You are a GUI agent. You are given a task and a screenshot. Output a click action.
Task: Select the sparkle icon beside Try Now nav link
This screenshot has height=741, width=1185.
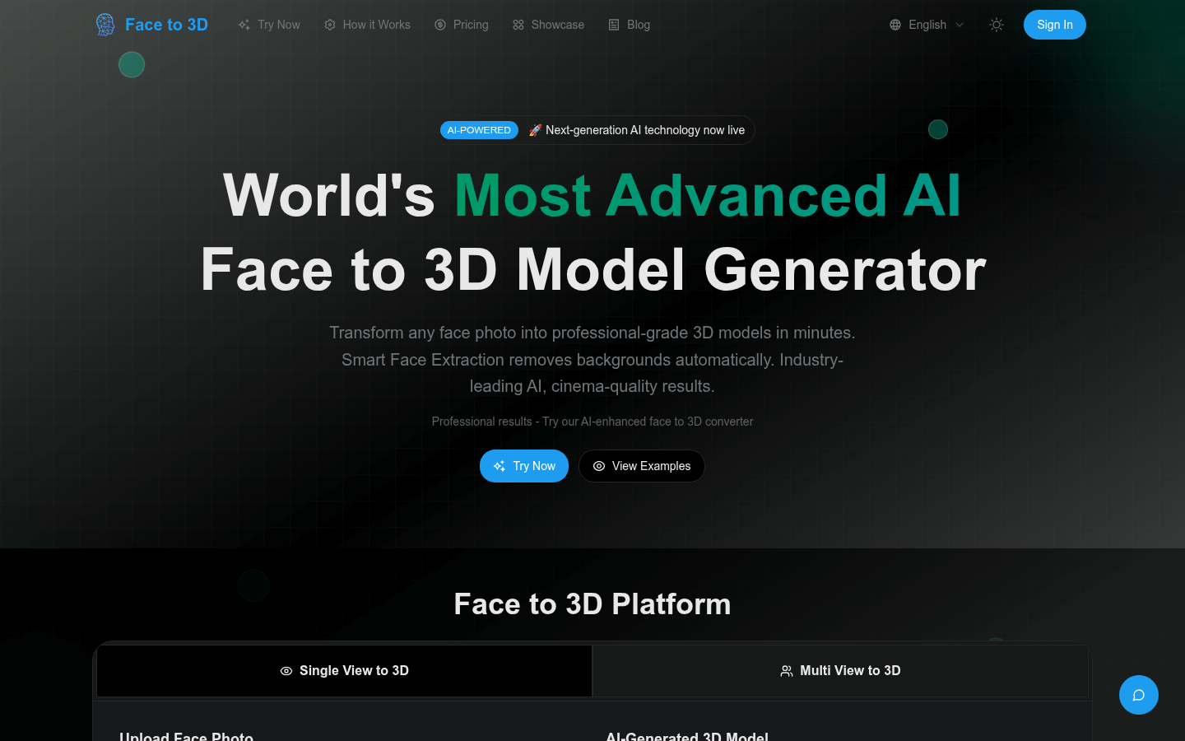click(244, 25)
